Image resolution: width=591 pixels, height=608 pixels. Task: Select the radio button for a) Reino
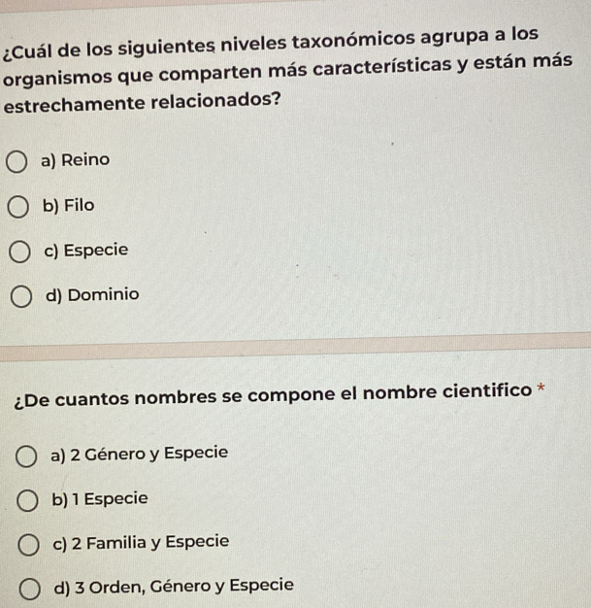pos(16,162)
